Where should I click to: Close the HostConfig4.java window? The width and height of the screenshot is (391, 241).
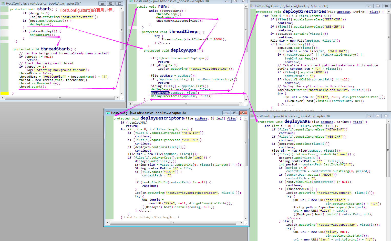[x=243, y=113]
